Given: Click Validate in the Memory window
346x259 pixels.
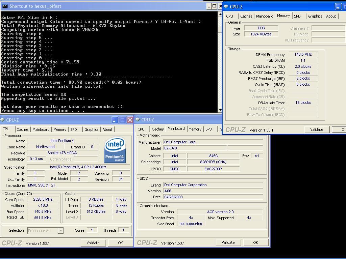Looking at the screenshot, I should (x=317, y=129).
